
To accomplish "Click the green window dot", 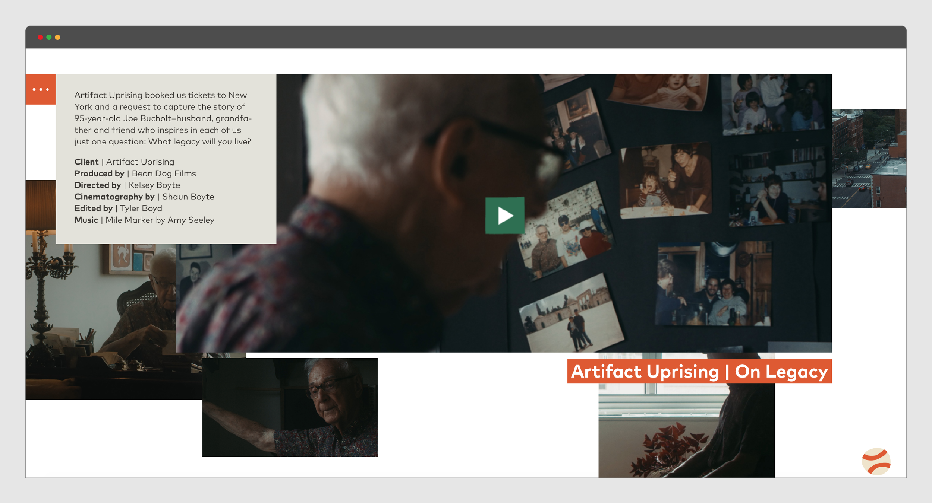I will point(49,37).
